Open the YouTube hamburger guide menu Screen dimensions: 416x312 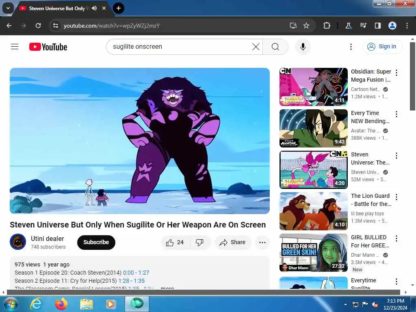(x=15, y=47)
